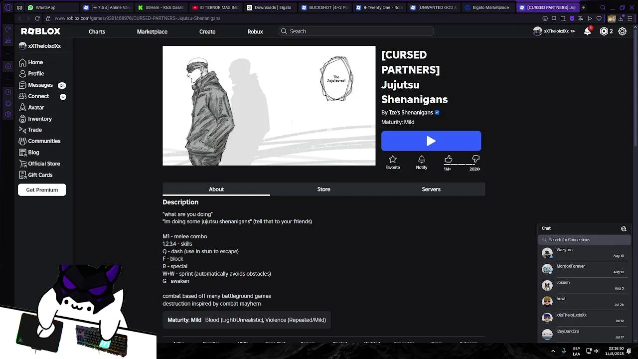This screenshot has height=359, width=638.
Task: Reload the page in browser toolbar
Action: tap(37, 18)
